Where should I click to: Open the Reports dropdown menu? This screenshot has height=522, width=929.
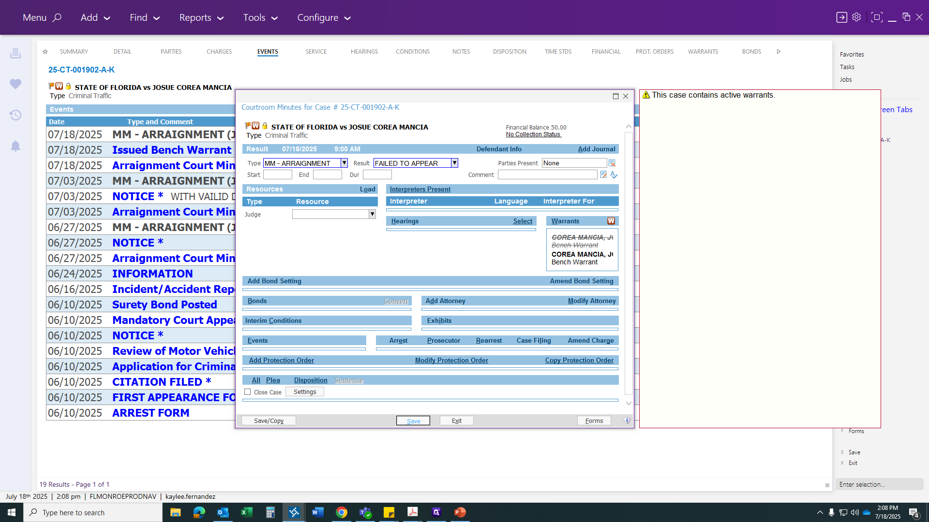(x=201, y=17)
